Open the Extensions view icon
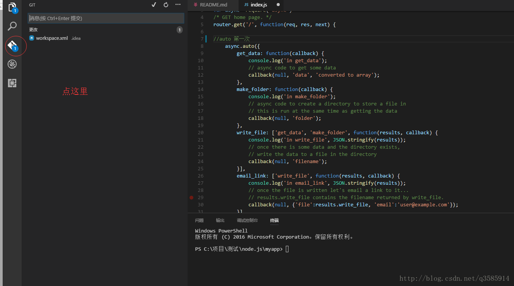Image resolution: width=514 pixels, height=286 pixels. [x=12, y=83]
